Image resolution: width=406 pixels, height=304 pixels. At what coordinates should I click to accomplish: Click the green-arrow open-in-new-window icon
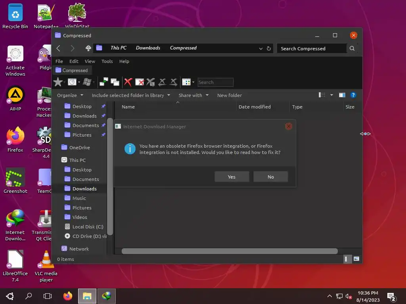(x=104, y=82)
